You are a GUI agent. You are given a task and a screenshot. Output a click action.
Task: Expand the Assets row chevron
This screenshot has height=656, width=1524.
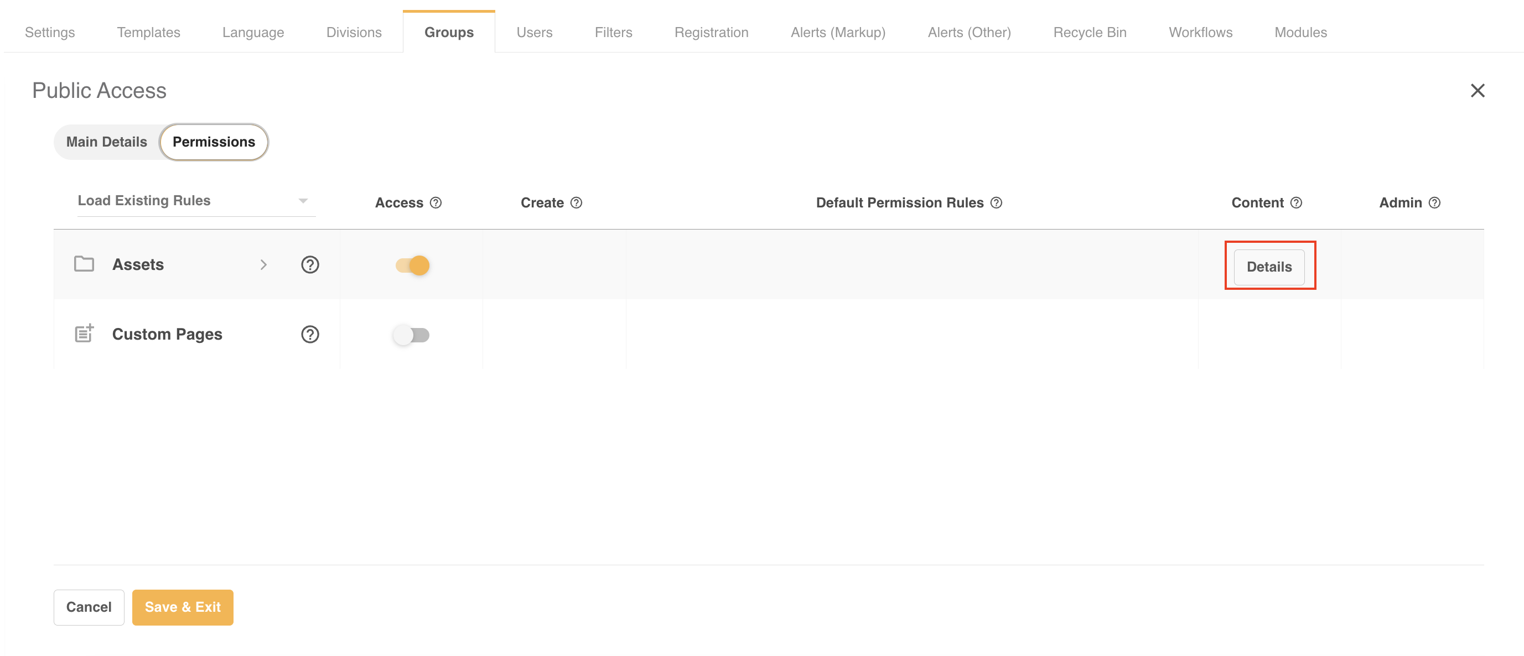tap(264, 264)
